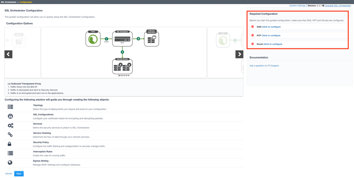Image resolution: width=354 pixels, height=178 pixels.
Task: Click the Services gears icon
Action: (x=10, y=126)
